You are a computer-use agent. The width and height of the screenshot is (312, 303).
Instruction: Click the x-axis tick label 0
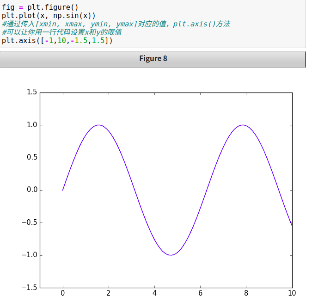pos(63,293)
